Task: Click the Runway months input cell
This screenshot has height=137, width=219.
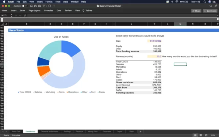Action: pos(154,57)
